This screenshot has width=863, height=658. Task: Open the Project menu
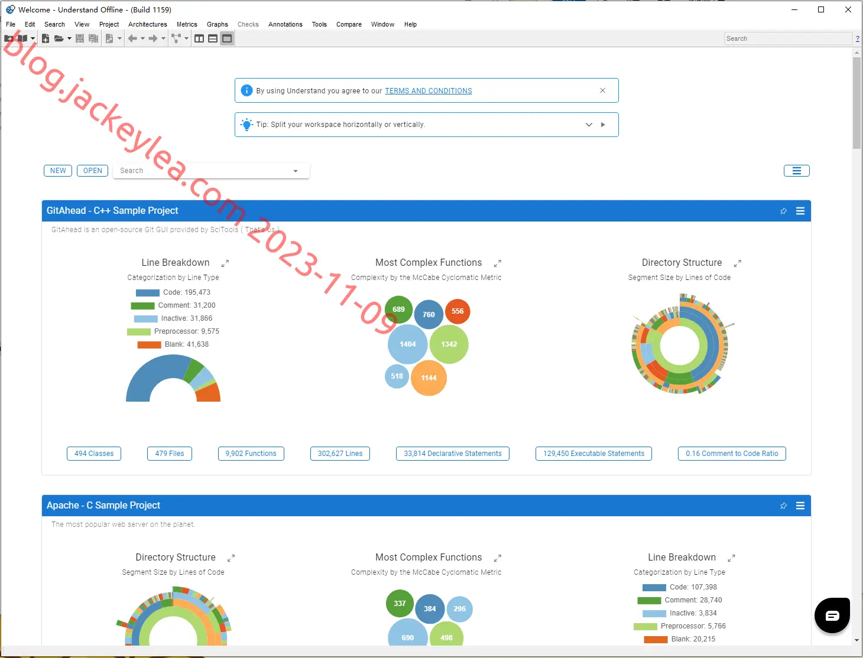pyautogui.click(x=109, y=24)
